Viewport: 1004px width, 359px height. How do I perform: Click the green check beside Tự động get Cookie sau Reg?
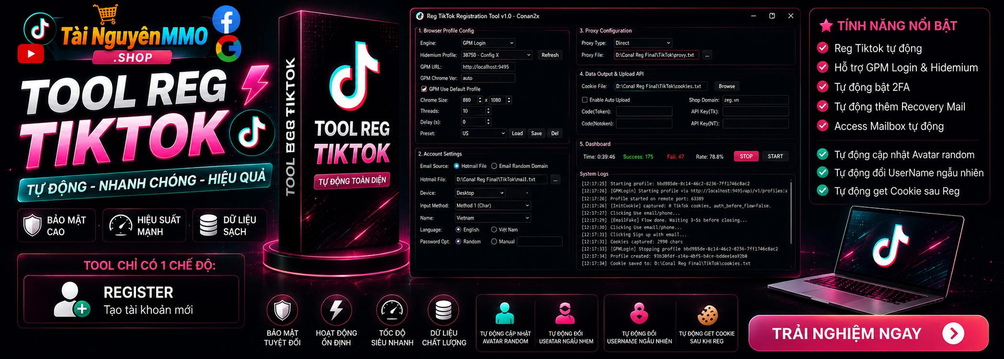click(x=823, y=191)
